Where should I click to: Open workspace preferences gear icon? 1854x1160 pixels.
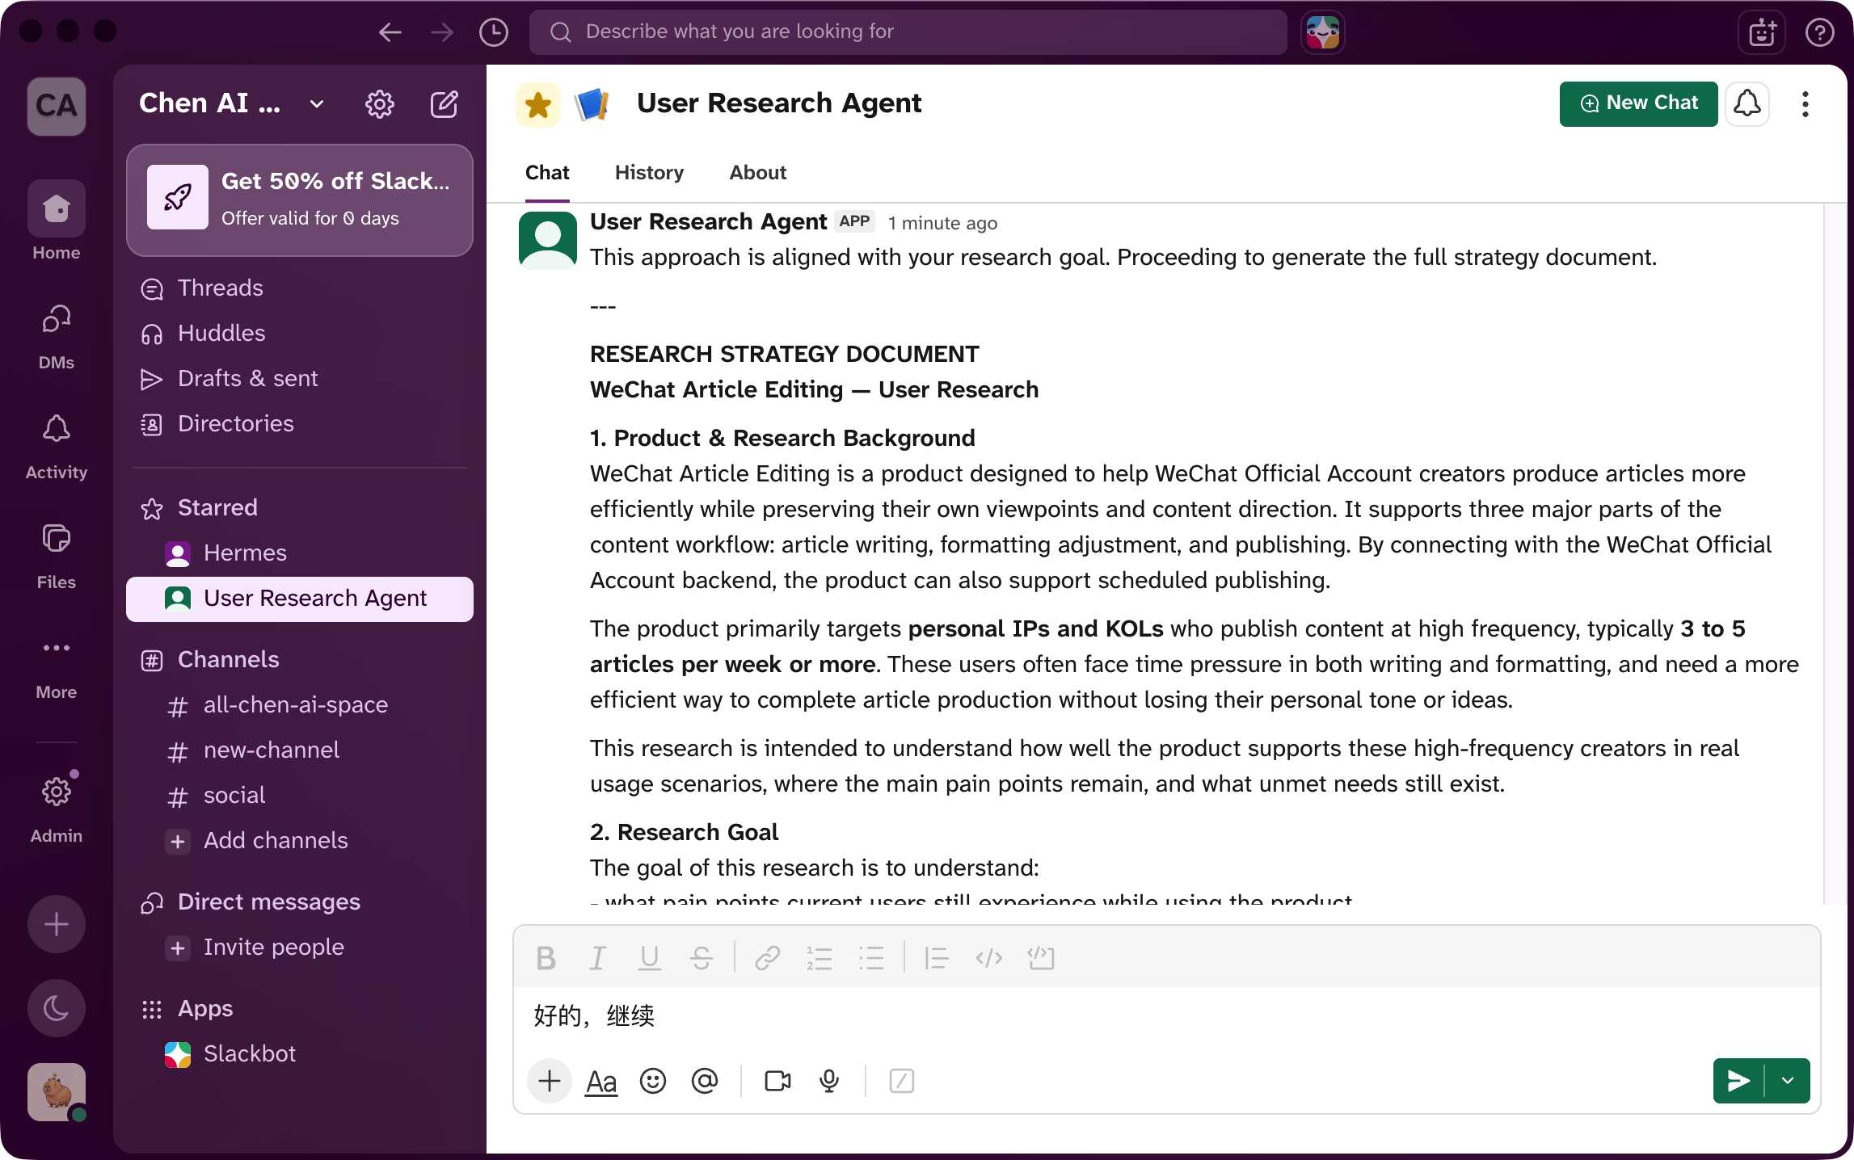379,104
